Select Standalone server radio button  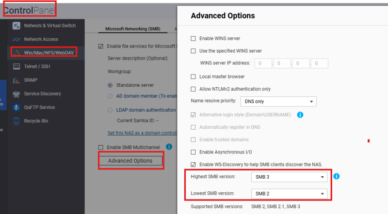(x=110, y=85)
